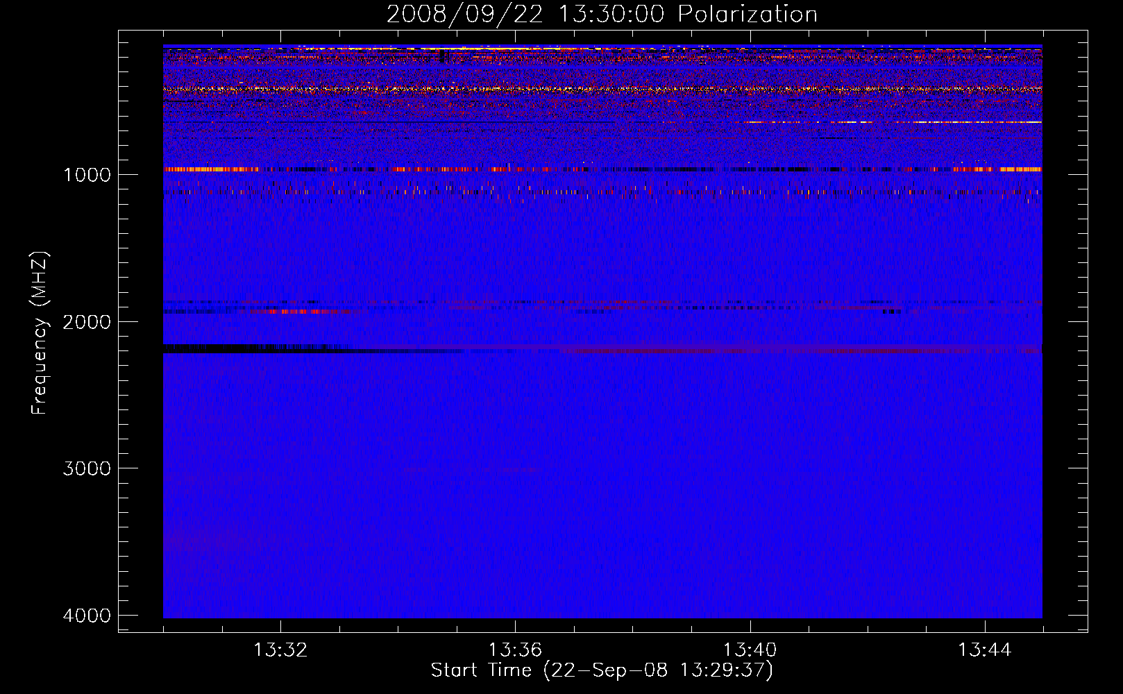This screenshot has width=1123, height=694.
Task: Click the "Start Time (22-Sep-08 13:29:37)" x-axis label
Action: point(602,670)
